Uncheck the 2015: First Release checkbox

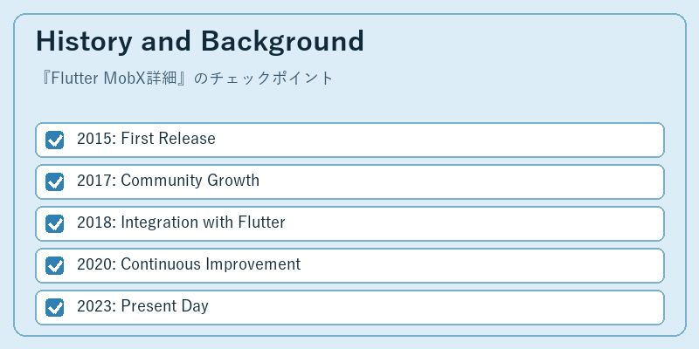(x=54, y=140)
